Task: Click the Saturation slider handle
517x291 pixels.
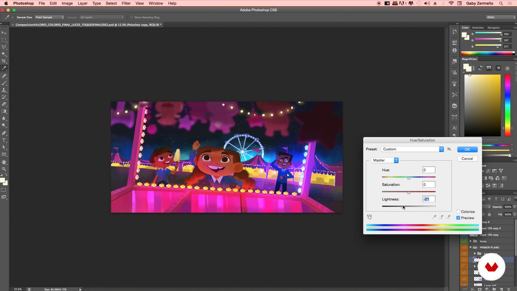Action: point(409,193)
